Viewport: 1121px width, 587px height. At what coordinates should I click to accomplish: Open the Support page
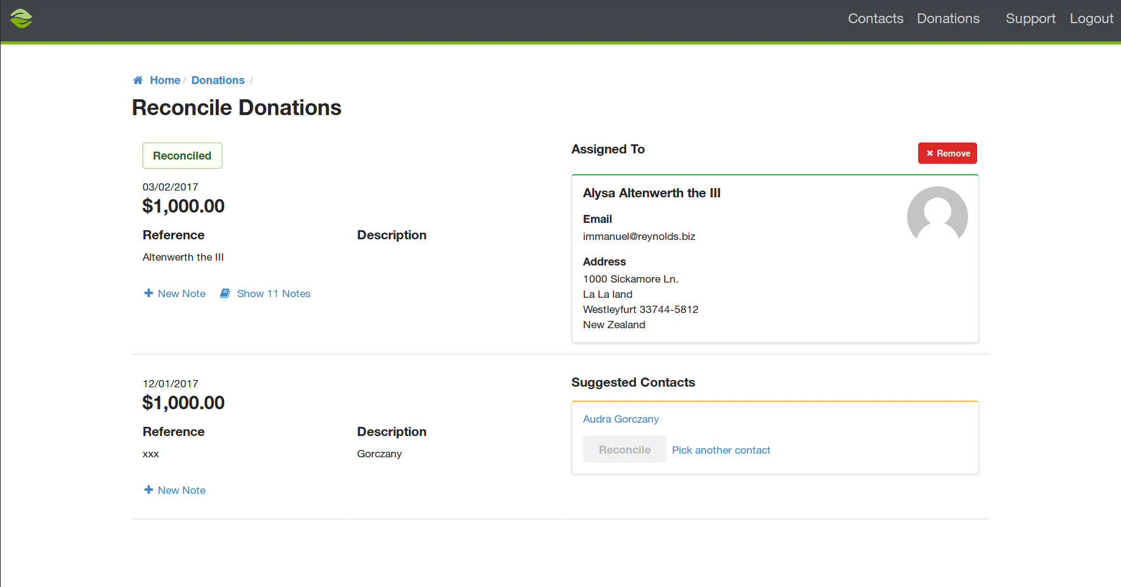click(x=1031, y=19)
